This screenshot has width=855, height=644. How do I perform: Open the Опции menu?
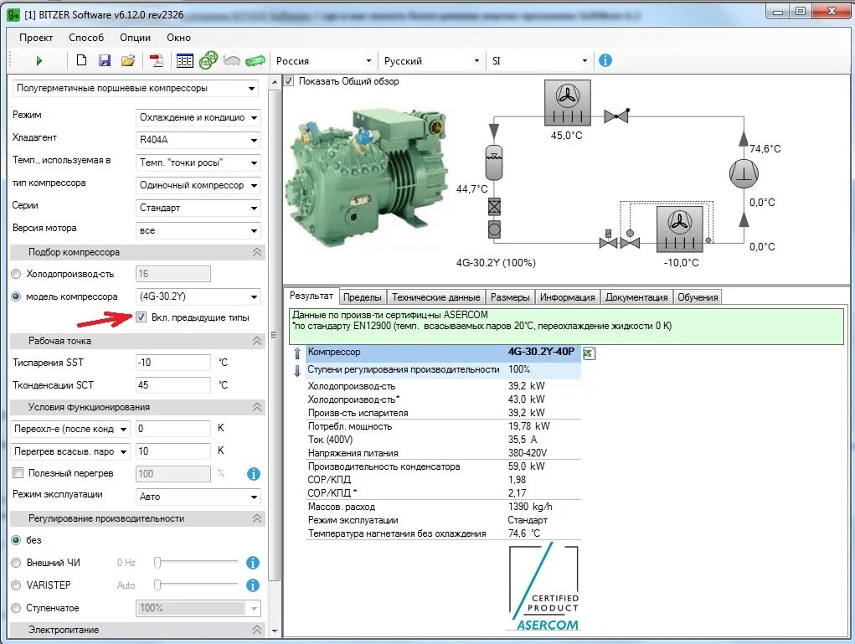tap(135, 38)
